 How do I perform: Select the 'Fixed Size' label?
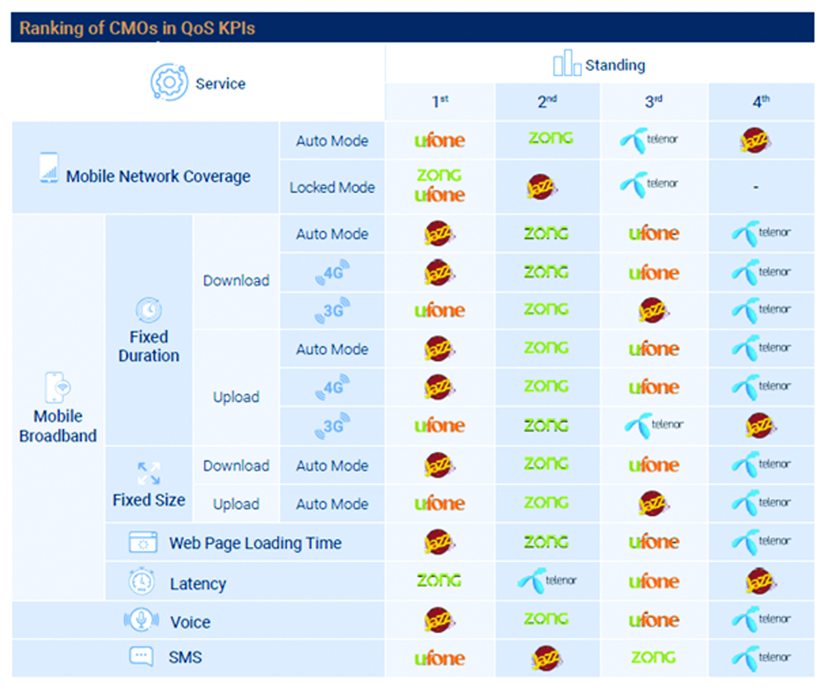(x=149, y=500)
